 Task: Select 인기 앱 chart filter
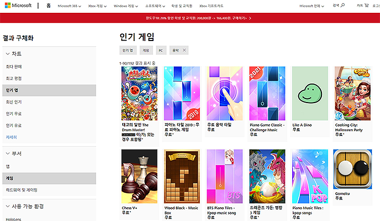click(x=49, y=90)
